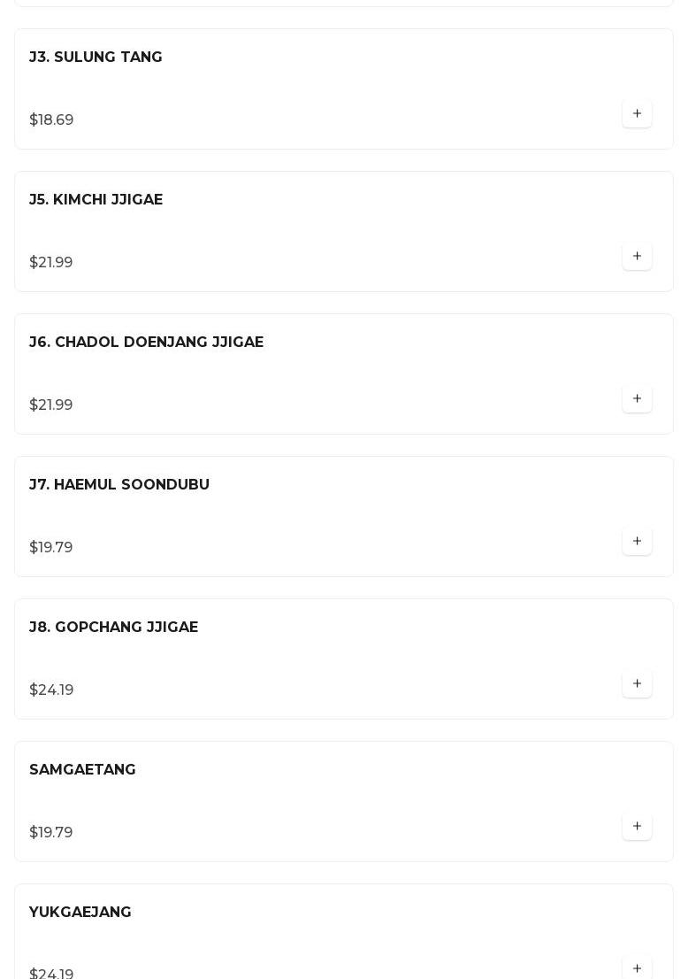Screen dimensions: 688x979
Task: Click Chadol Doenjang Jjigae's $21.99 price
Action: pyautogui.click(x=51, y=405)
